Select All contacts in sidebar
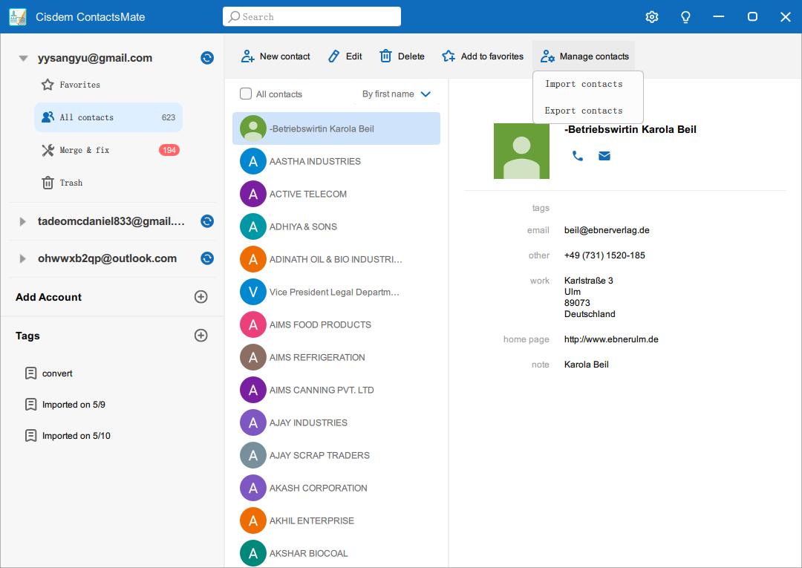The width and height of the screenshot is (802, 568). (x=108, y=117)
